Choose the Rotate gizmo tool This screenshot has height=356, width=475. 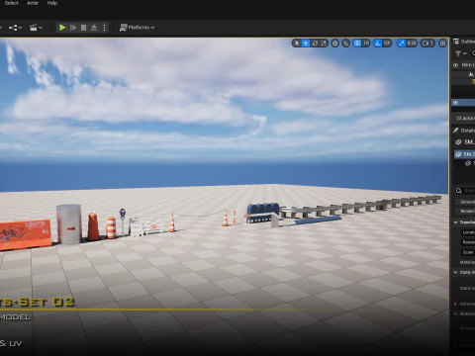pos(315,44)
